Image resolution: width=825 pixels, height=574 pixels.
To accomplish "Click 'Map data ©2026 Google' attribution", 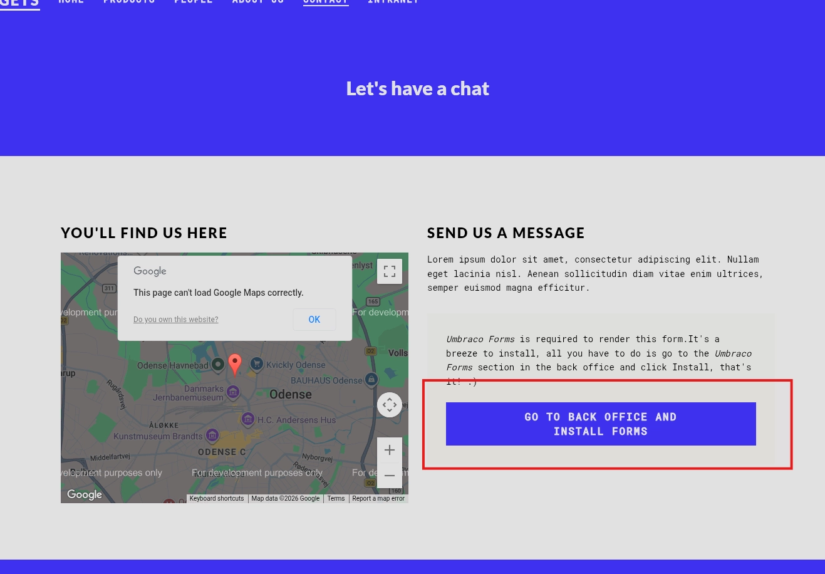I will 286,499.
